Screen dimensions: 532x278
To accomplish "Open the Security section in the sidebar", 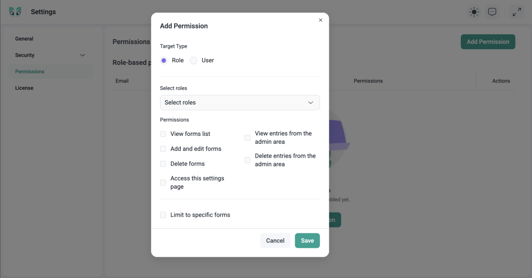I will tap(25, 55).
